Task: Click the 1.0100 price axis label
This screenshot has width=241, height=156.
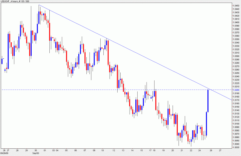Action: pos(236,124)
